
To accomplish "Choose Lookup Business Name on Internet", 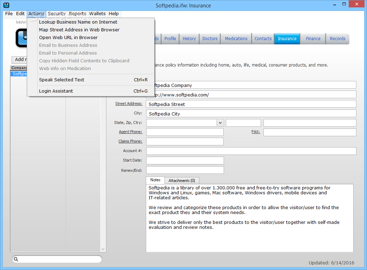I will [x=91, y=22].
